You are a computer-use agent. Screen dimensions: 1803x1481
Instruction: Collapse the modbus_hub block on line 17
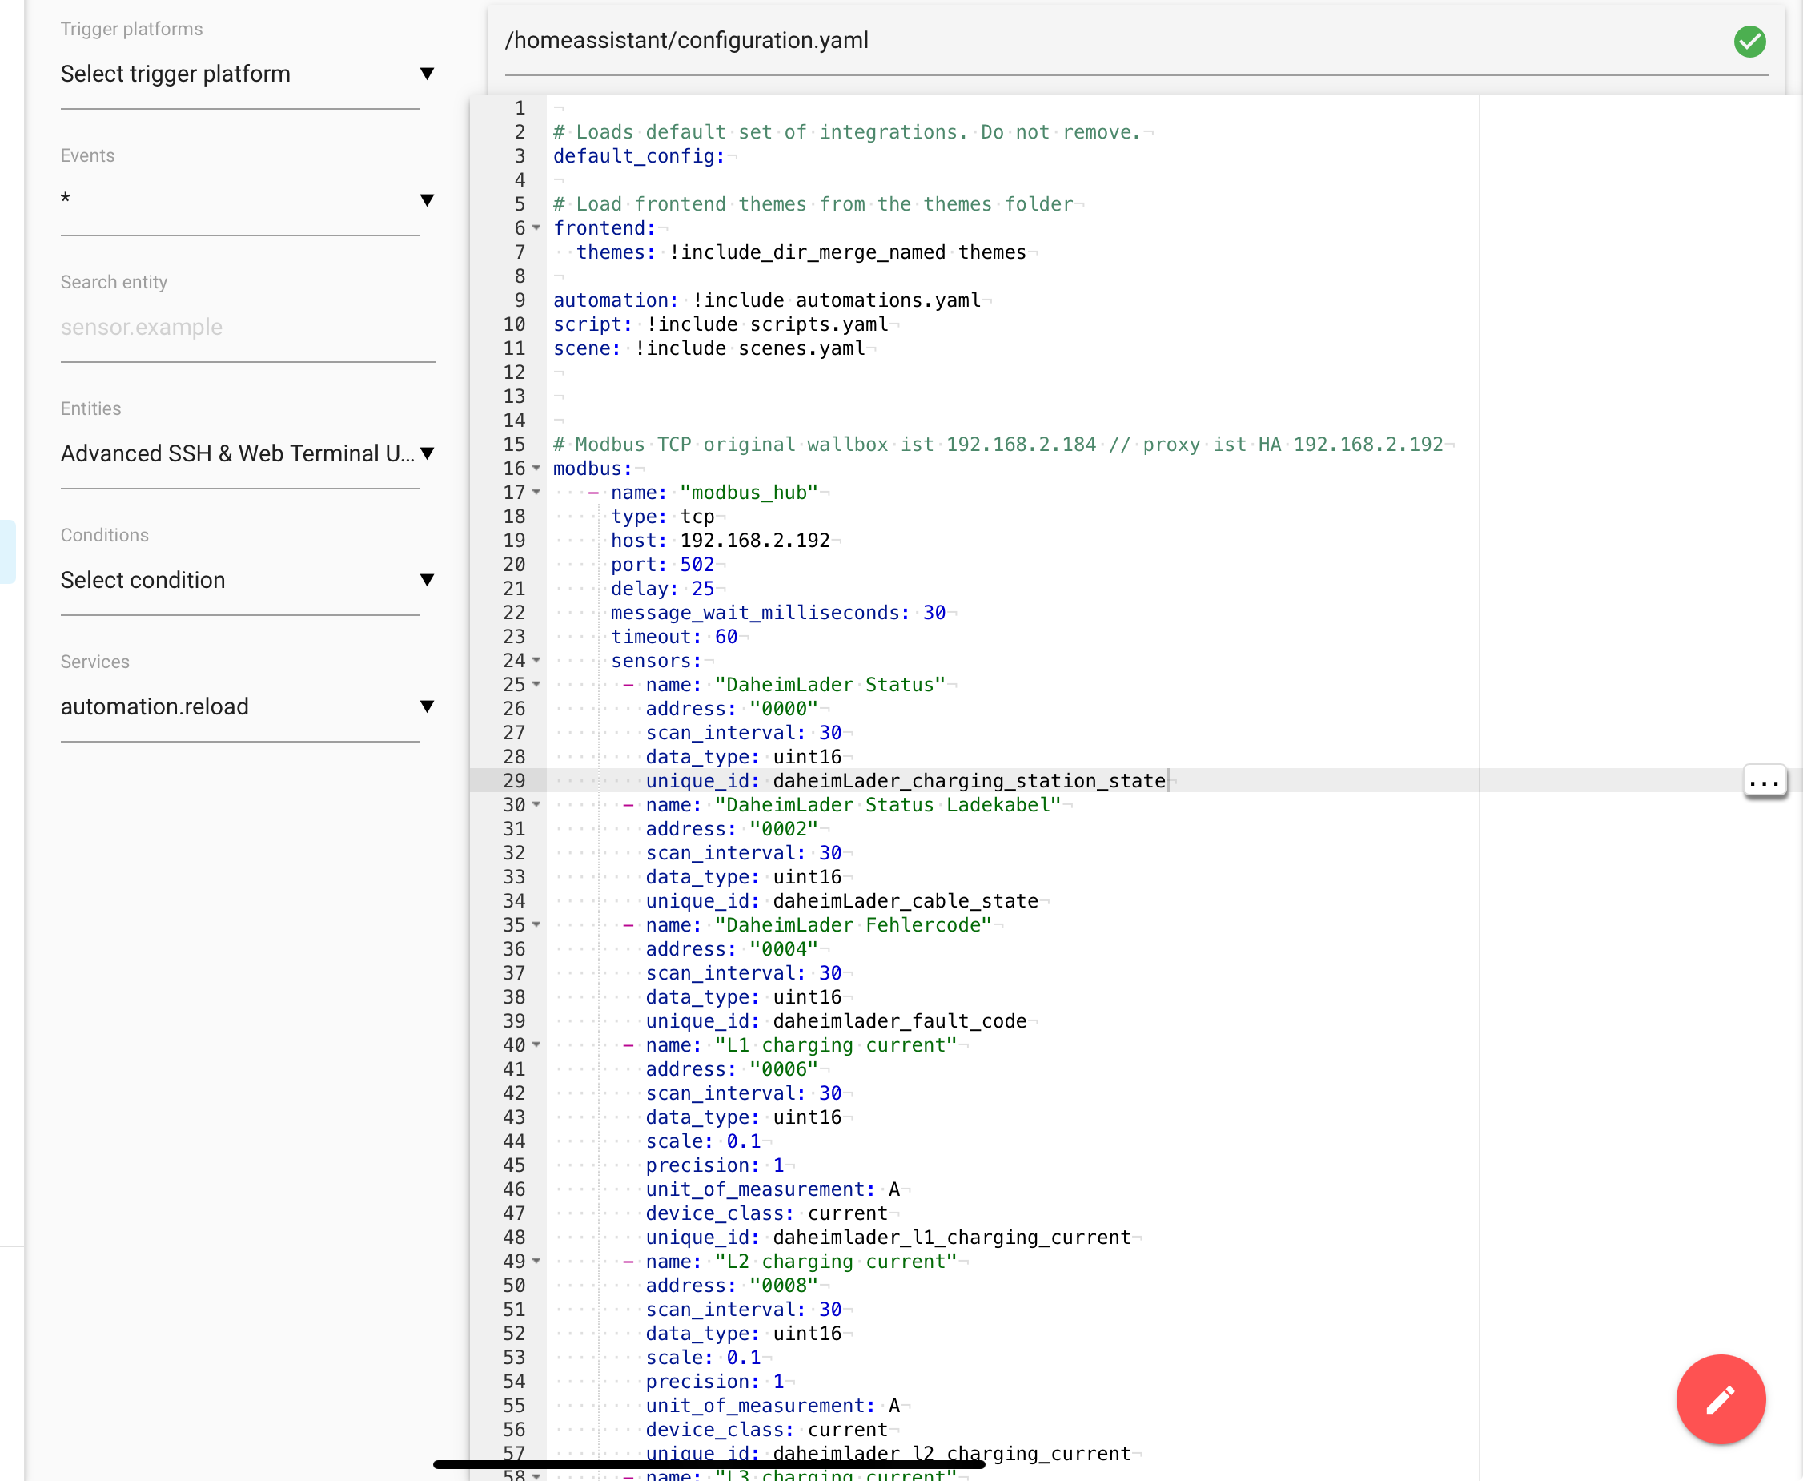coord(536,493)
